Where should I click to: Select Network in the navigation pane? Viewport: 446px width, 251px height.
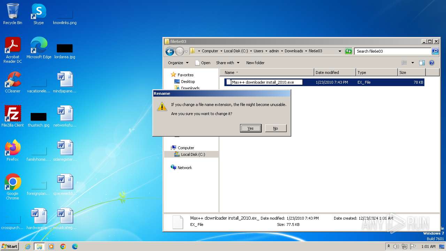(185, 168)
